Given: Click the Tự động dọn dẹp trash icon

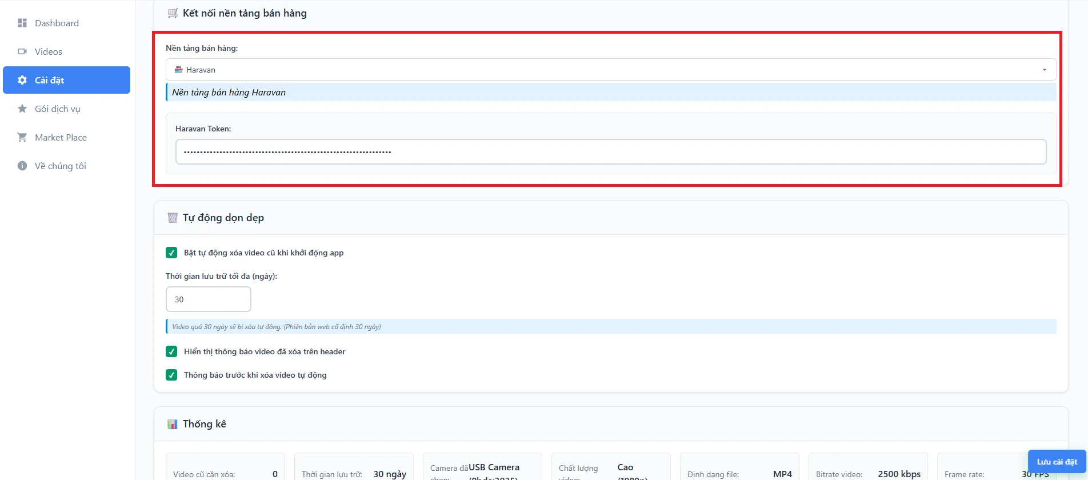Looking at the screenshot, I should click(x=173, y=218).
